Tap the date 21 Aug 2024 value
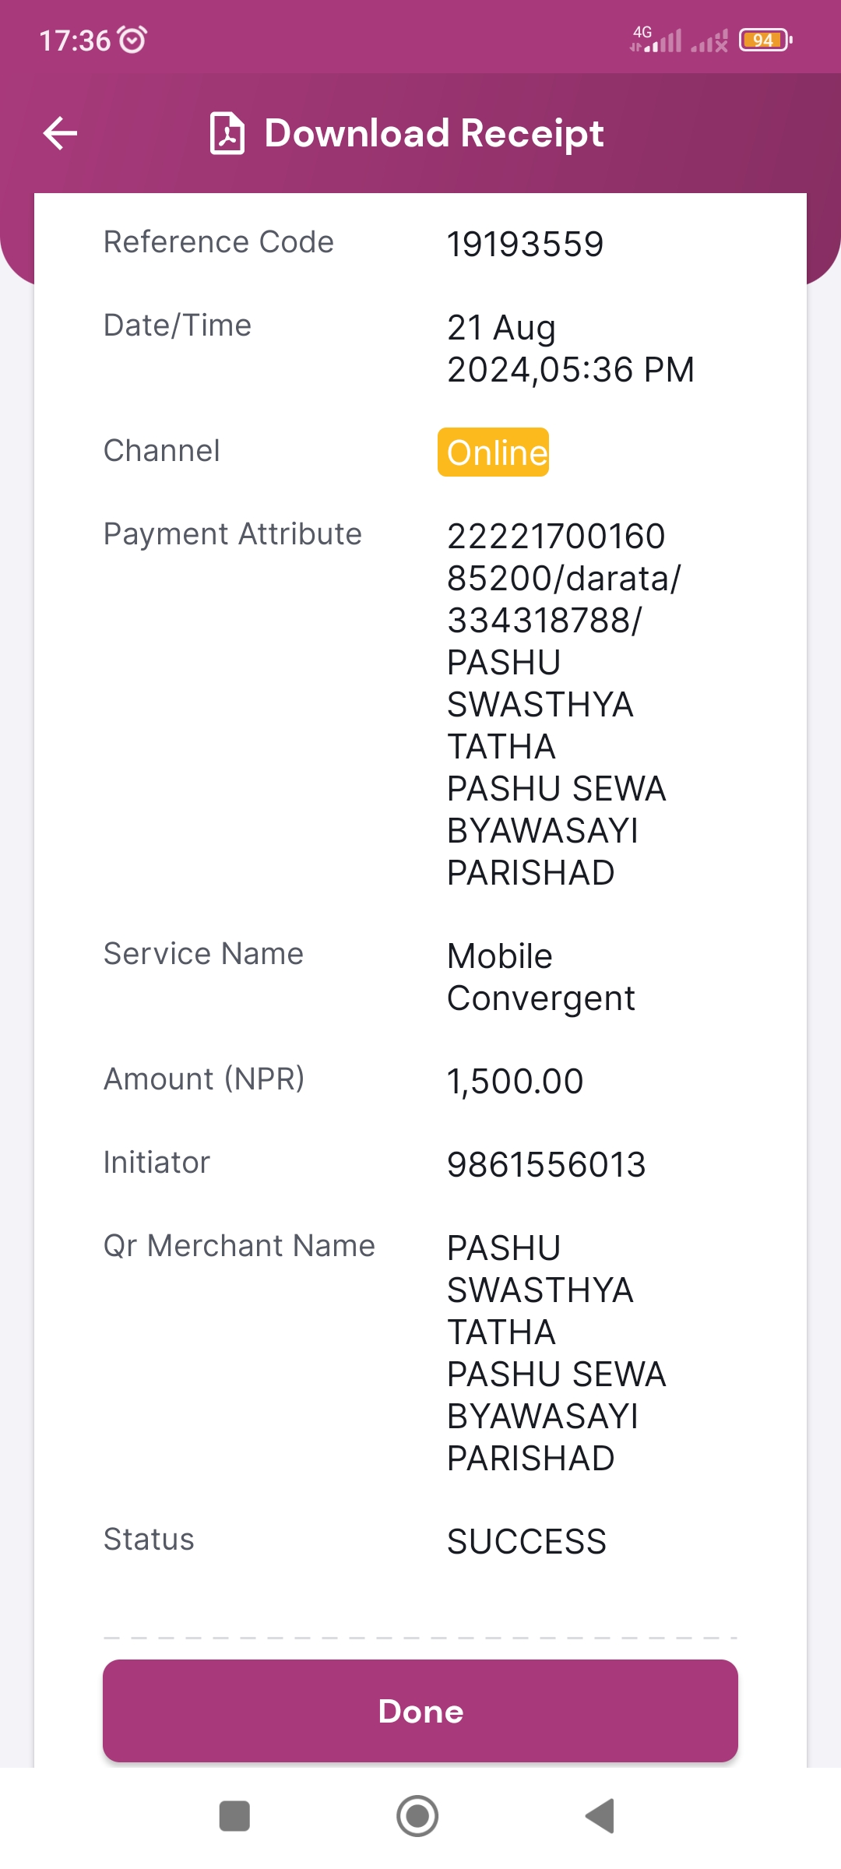Image resolution: width=841 pixels, height=1869 pixels. [571, 349]
